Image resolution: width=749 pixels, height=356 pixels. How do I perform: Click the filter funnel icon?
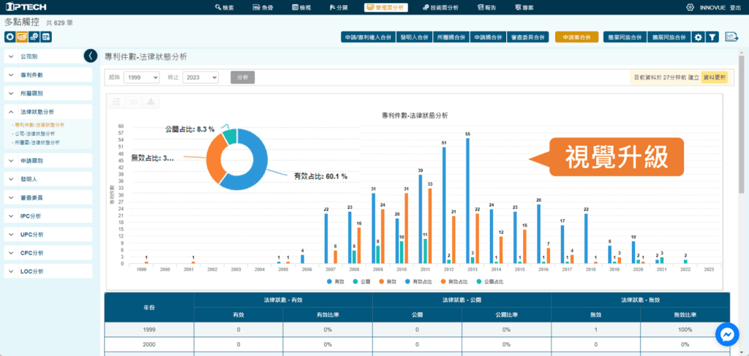[712, 37]
